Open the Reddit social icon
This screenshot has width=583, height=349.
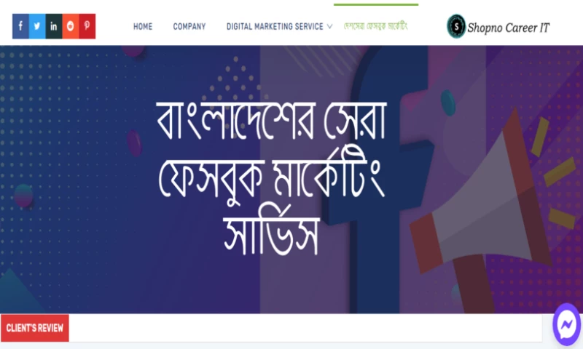pos(71,26)
